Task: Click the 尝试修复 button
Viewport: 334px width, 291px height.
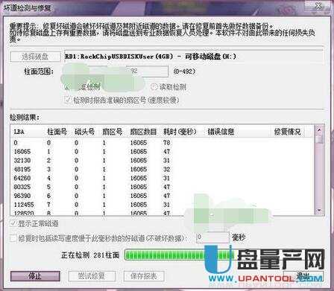Action: [92, 276]
